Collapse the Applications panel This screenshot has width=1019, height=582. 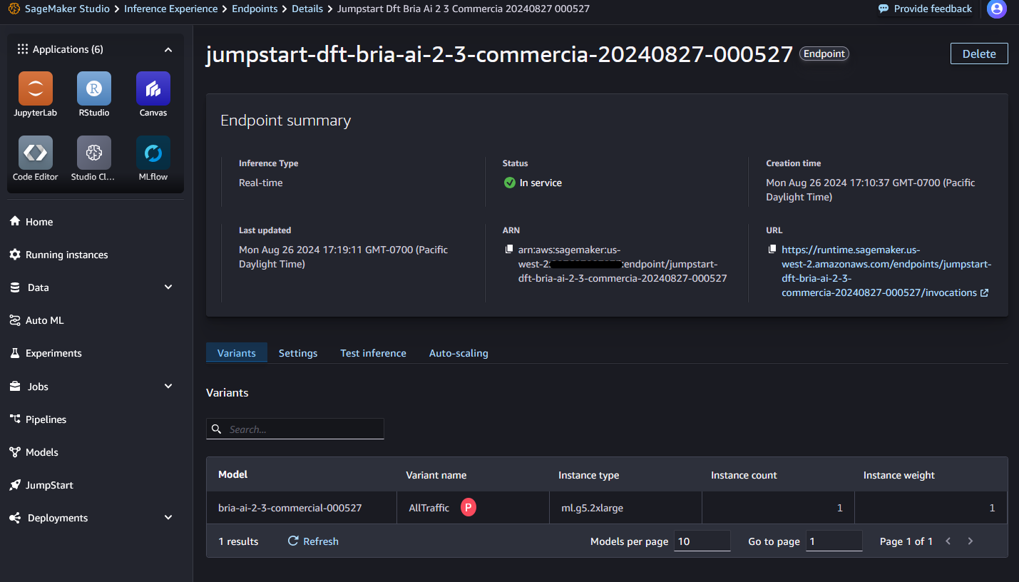point(168,50)
